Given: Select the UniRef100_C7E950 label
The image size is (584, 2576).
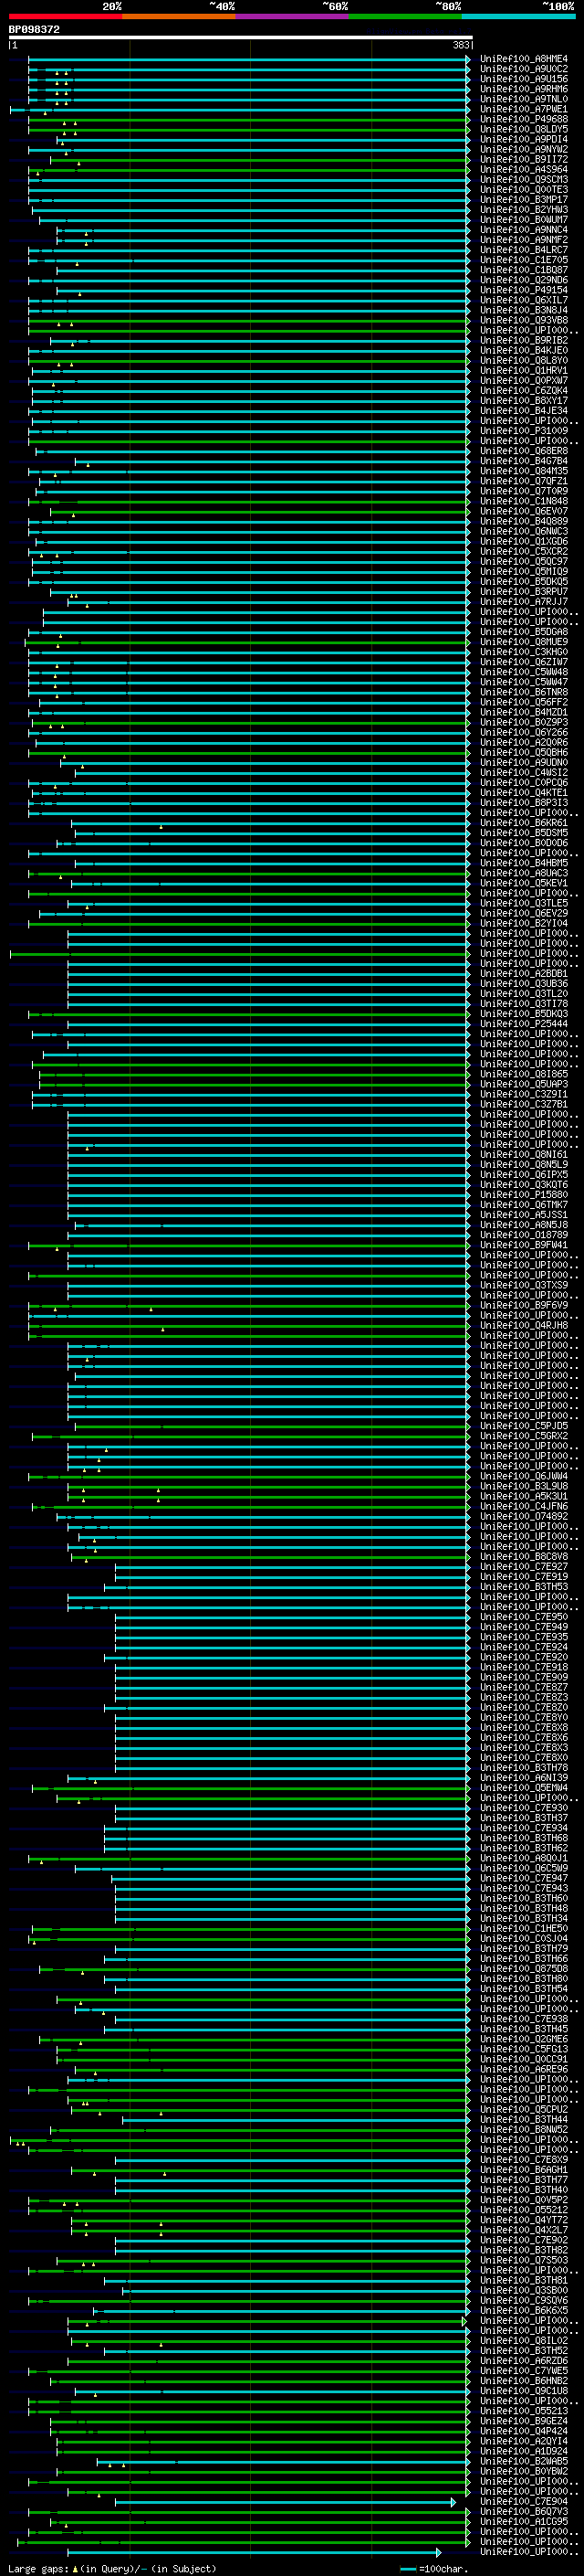Looking at the screenshot, I should (x=524, y=1617).
